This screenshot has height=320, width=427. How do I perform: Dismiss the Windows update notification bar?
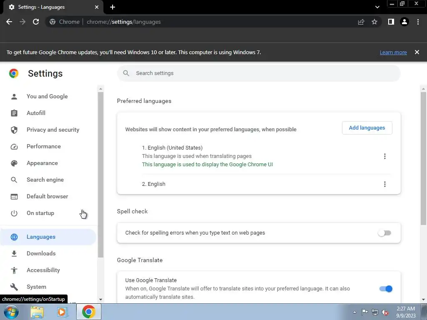[417, 52]
